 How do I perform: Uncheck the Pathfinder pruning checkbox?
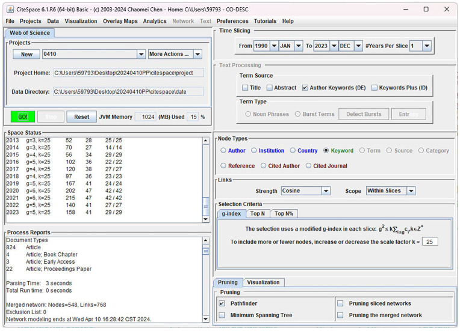(222, 303)
